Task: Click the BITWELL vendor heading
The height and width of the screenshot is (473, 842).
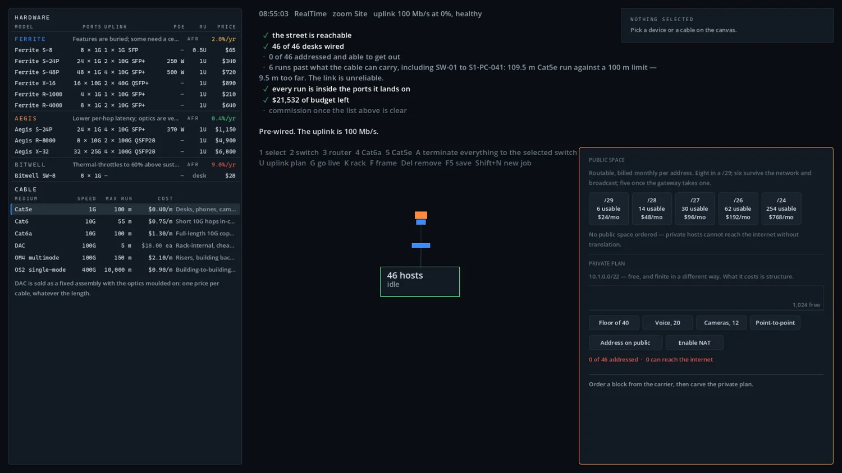Action: coord(30,165)
